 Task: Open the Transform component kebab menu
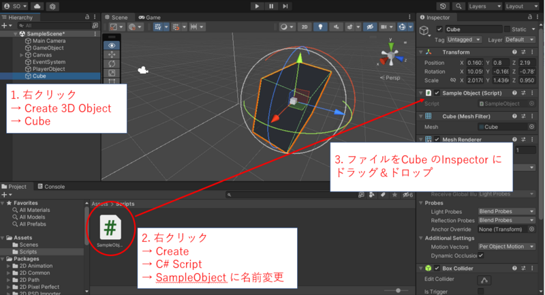(x=532, y=52)
